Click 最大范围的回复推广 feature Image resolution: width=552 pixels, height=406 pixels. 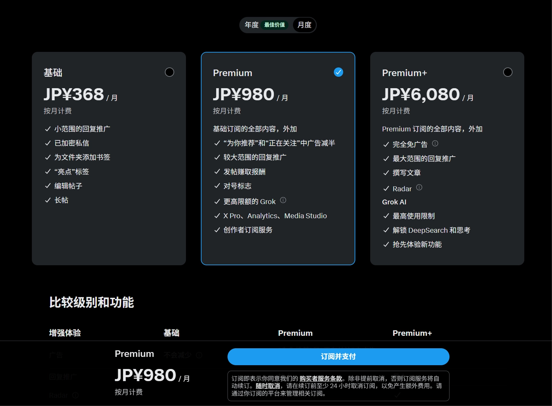[x=424, y=159]
